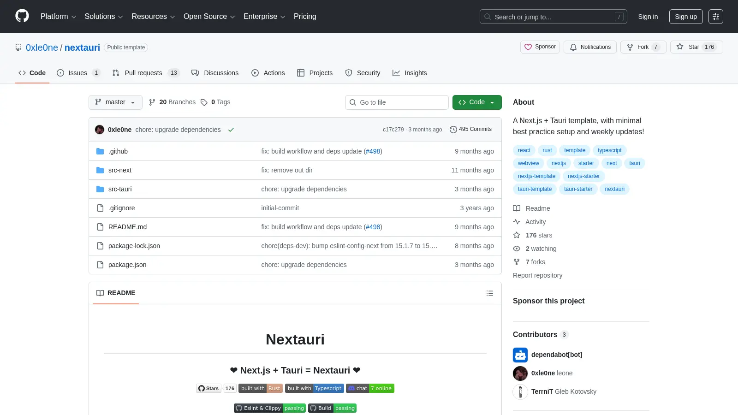738x415 pixels.
Task: Select the tauri-starter topic tag
Action: coord(578,189)
